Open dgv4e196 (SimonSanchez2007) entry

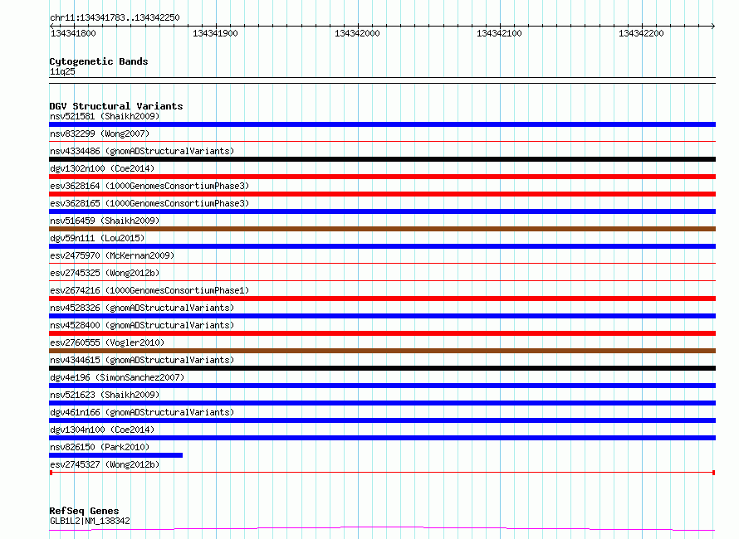point(119,377)
